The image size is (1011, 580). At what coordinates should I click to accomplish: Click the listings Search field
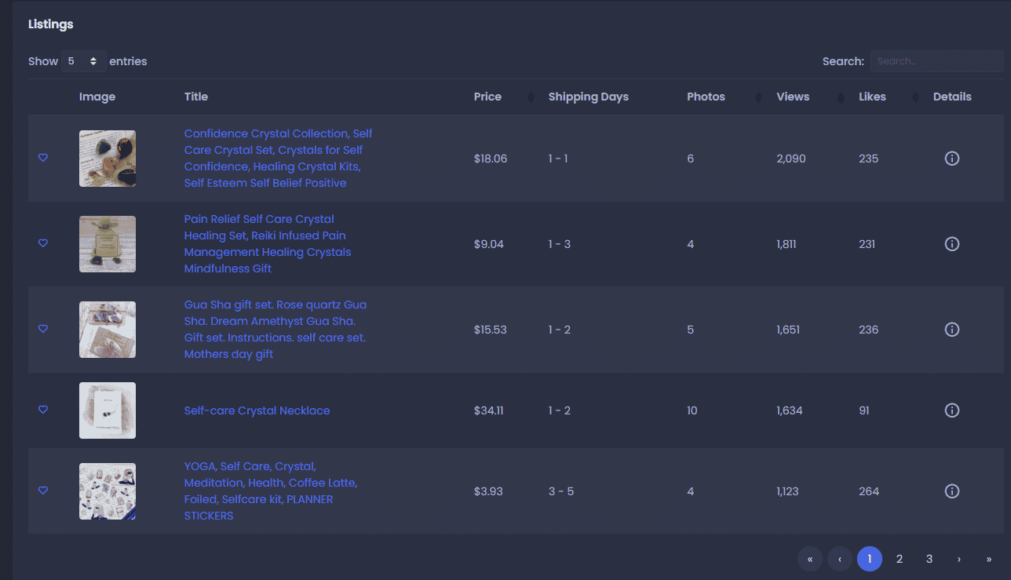(936, 61)
